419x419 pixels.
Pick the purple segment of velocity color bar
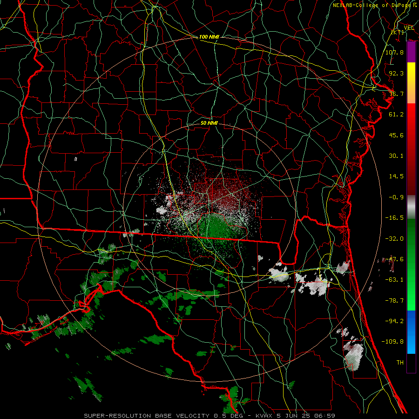click(411, 52)
